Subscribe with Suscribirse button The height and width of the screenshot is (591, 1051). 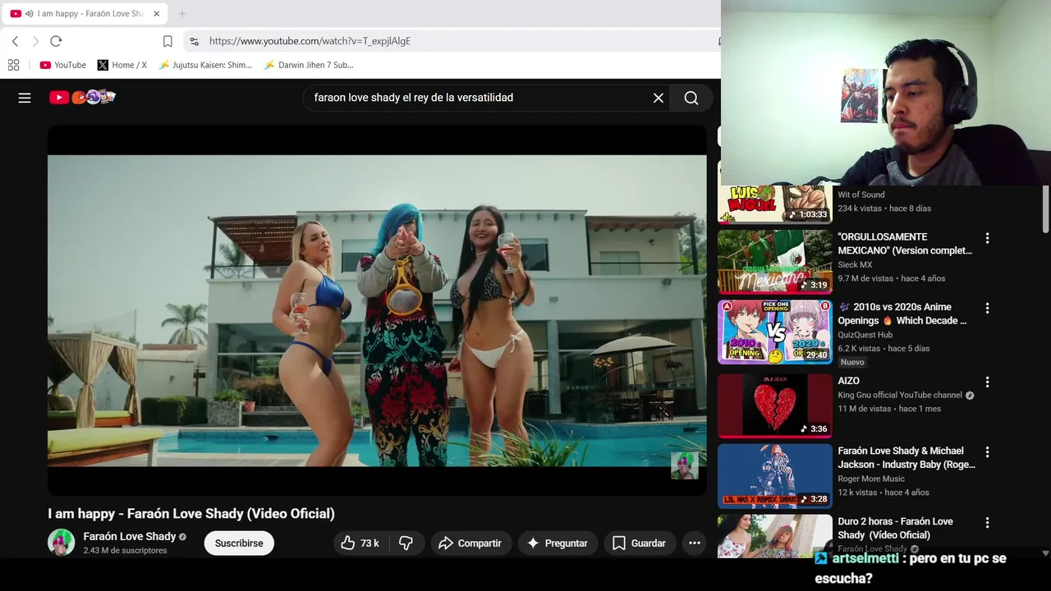point(239,543)
